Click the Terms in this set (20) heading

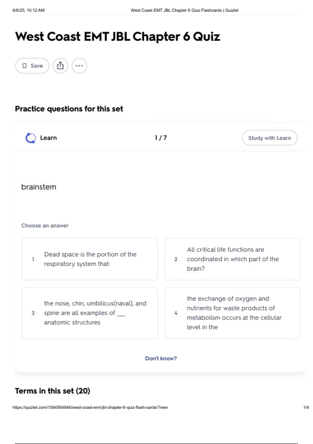click(52, 391)
